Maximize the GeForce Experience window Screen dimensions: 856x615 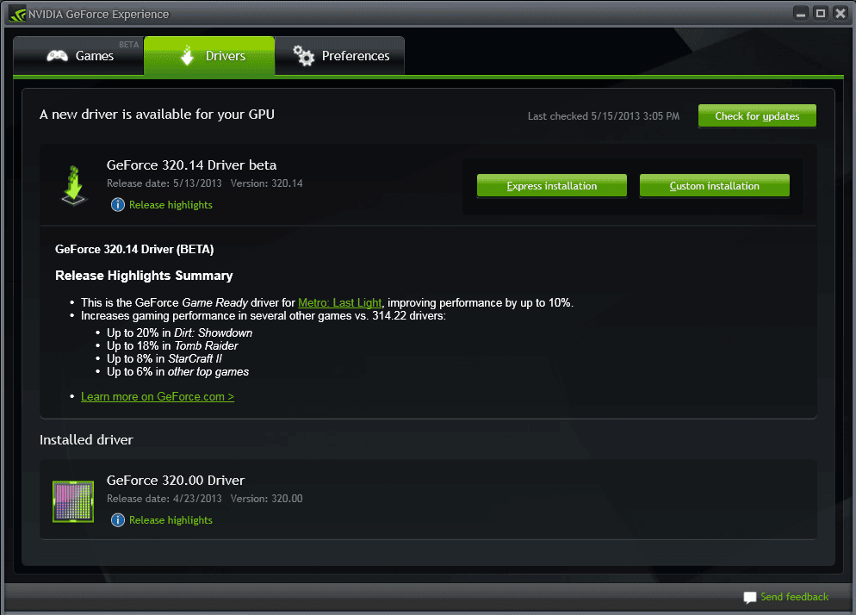[x=821, y=14]
